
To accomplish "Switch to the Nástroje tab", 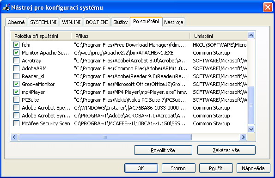I will click(x=174, y=22).
